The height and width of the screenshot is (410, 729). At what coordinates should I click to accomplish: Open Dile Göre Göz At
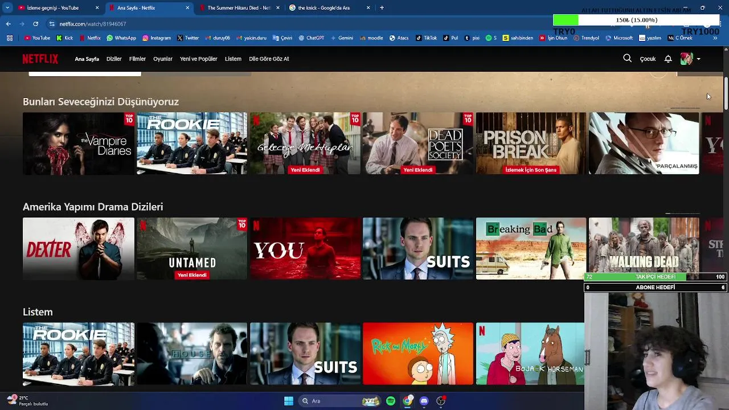coord(269,59)
